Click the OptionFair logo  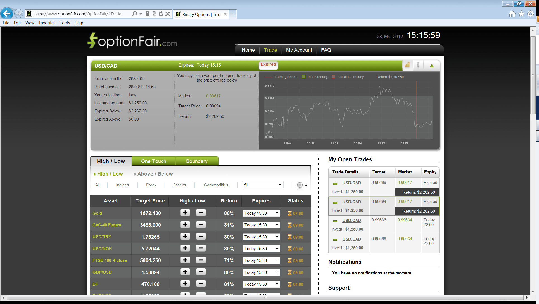click(131, 40)
